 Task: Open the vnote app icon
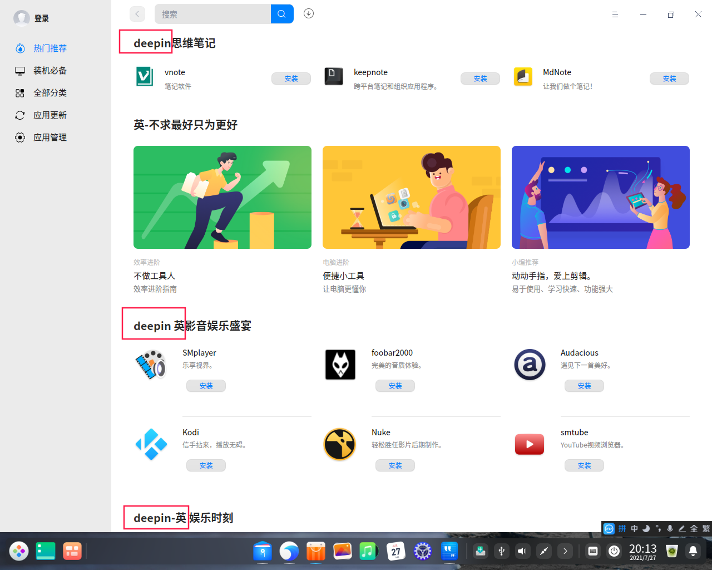(x=145, y=76)
